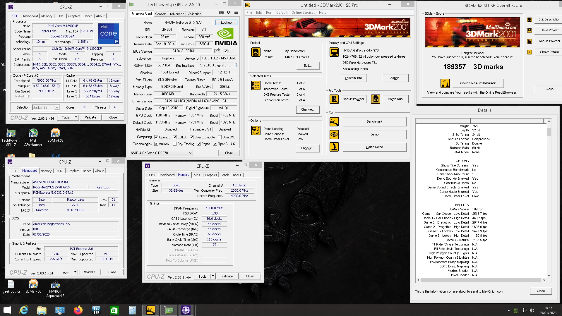Screen dimensions: 562x316
Task: Open Run menu in 3DMark2001
Action: 269,13
